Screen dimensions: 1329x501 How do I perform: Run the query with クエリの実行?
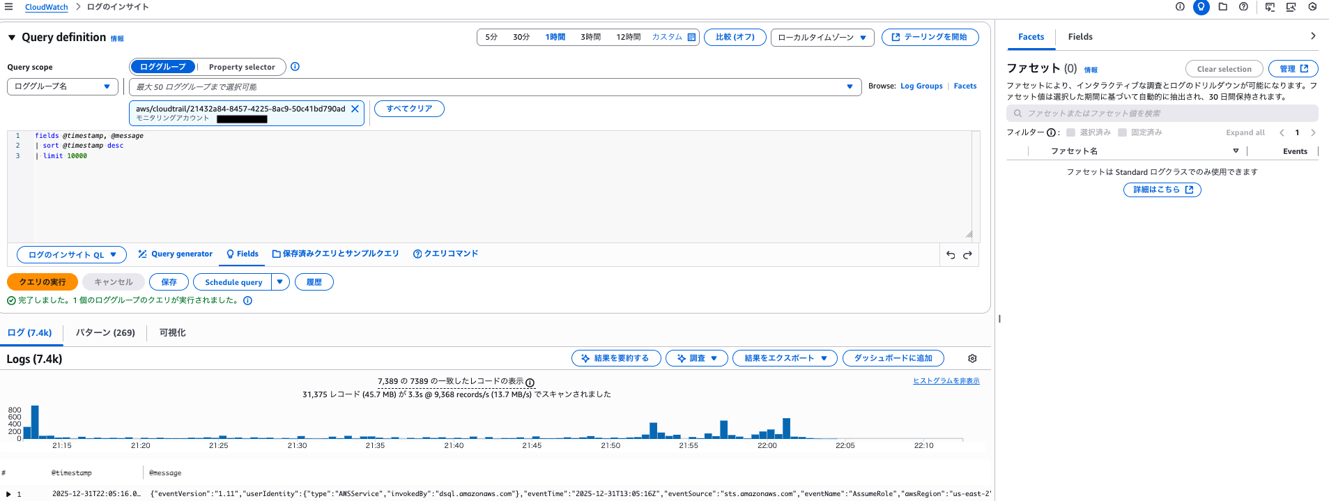click(x=43, y=282)
